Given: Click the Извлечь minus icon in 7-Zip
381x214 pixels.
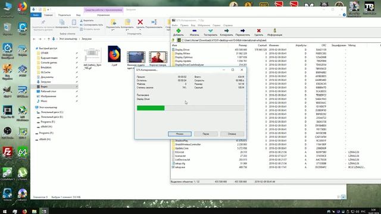Looking at the screenshot, I should point(194,31).
